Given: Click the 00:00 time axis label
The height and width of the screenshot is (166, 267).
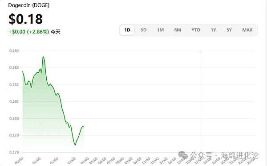Looking at the screenshot, I should point(19,161).
